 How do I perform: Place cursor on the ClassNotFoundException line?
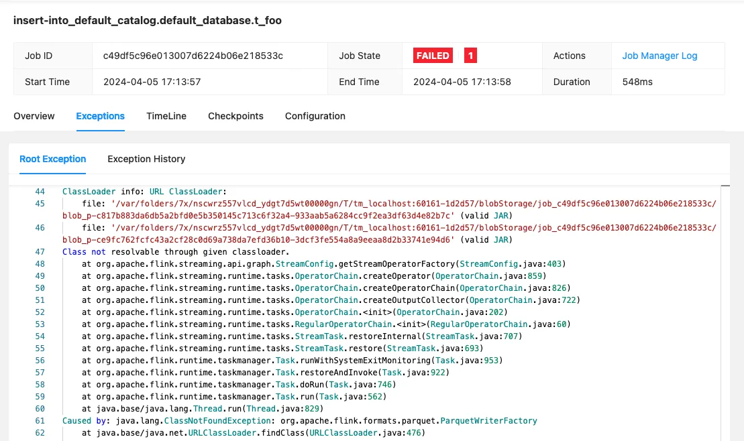(x=300, y=421)
